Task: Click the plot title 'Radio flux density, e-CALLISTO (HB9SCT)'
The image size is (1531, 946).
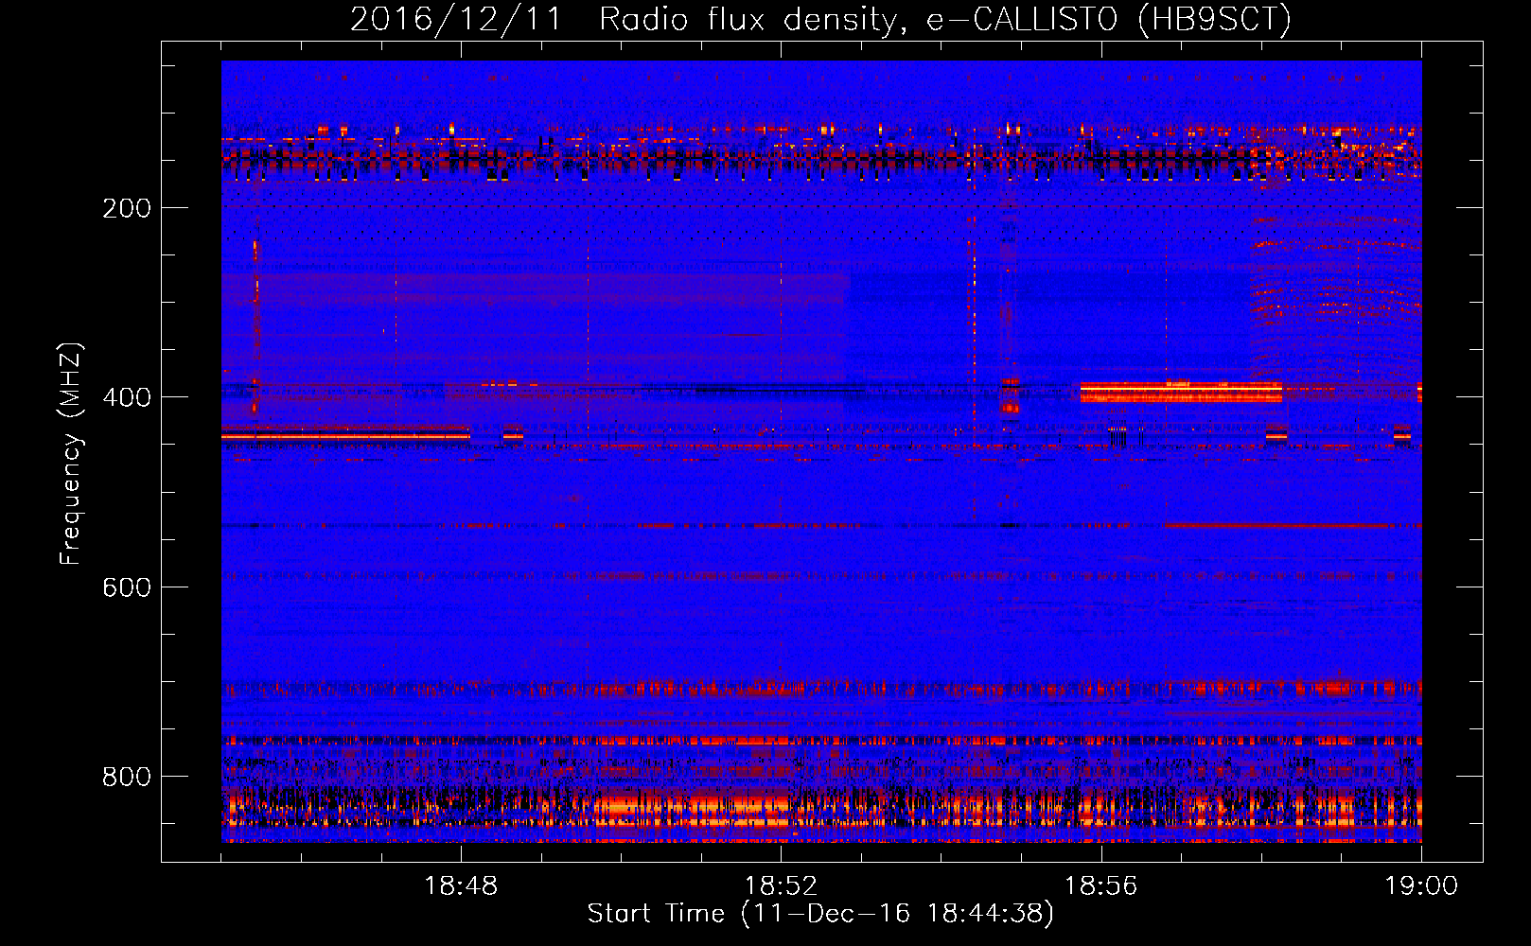Action: pos(945,19)
